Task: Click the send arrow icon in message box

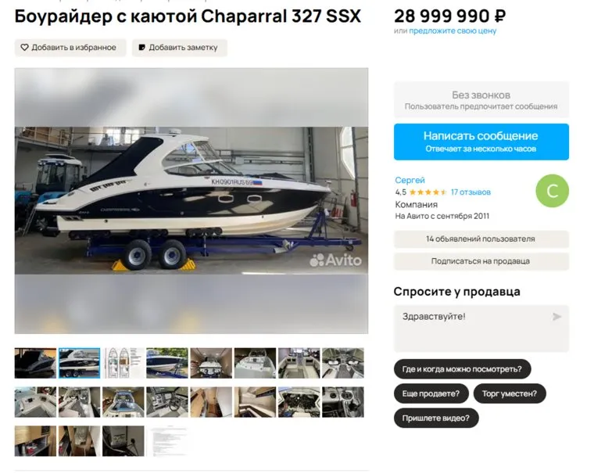Action: tap(556, 317)
